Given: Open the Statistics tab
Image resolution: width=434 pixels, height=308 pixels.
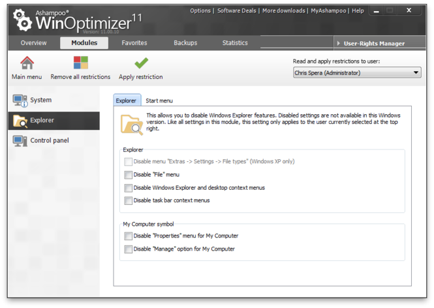Looking at the screenshot, I should 235,43.
